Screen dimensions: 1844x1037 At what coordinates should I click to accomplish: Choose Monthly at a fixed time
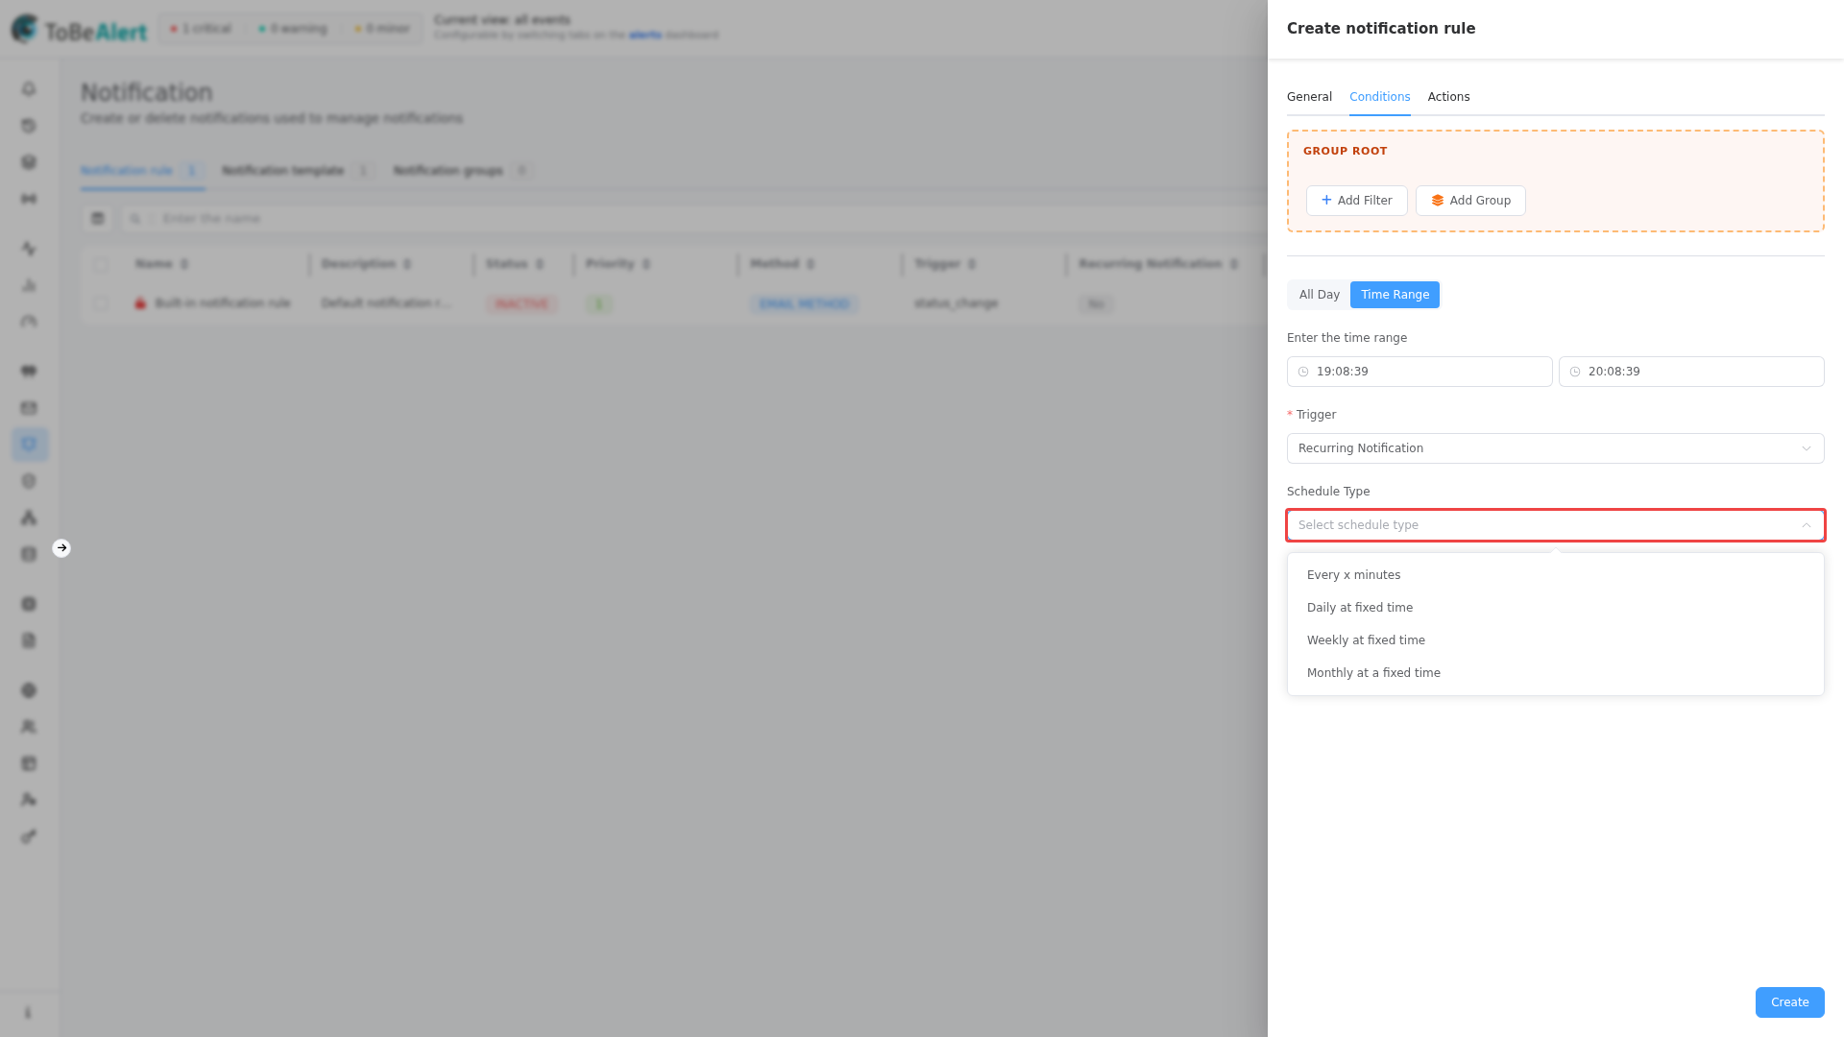[x=1555, y=673]
